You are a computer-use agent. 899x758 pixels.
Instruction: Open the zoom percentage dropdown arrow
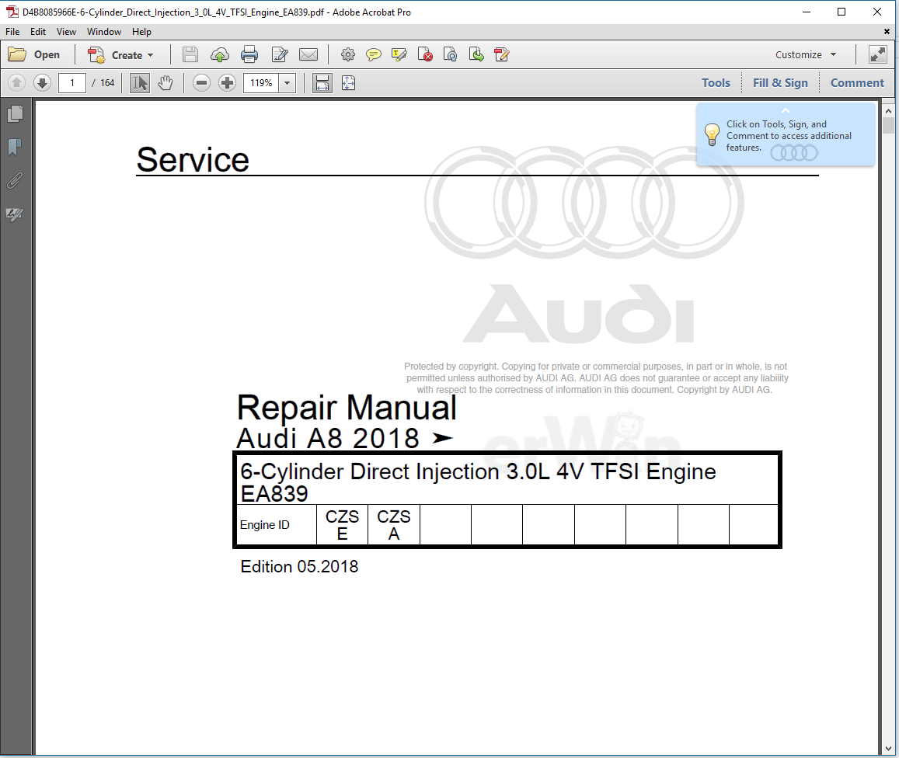tap(287, 83)
